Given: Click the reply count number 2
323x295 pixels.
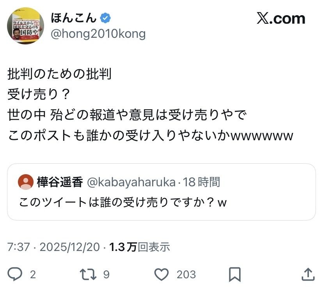Looking at the screenshot, I should [33, 275].
